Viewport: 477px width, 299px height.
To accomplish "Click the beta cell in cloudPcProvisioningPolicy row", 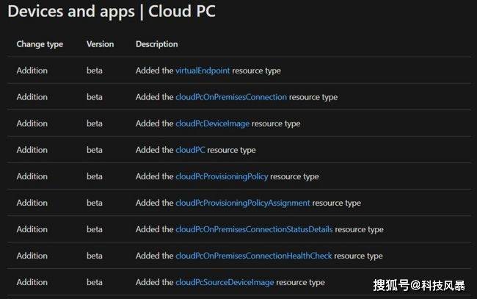I will pyautogui.click(x=95, y=176).
